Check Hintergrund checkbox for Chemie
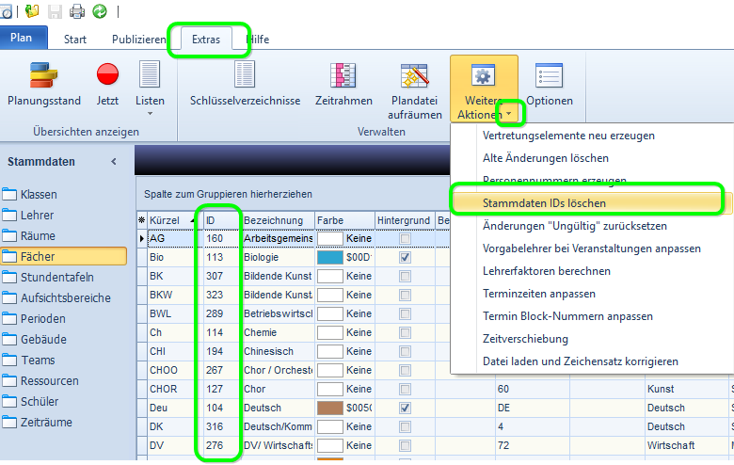The width and height of the screenshot is (734, 465). coord(405,333)
